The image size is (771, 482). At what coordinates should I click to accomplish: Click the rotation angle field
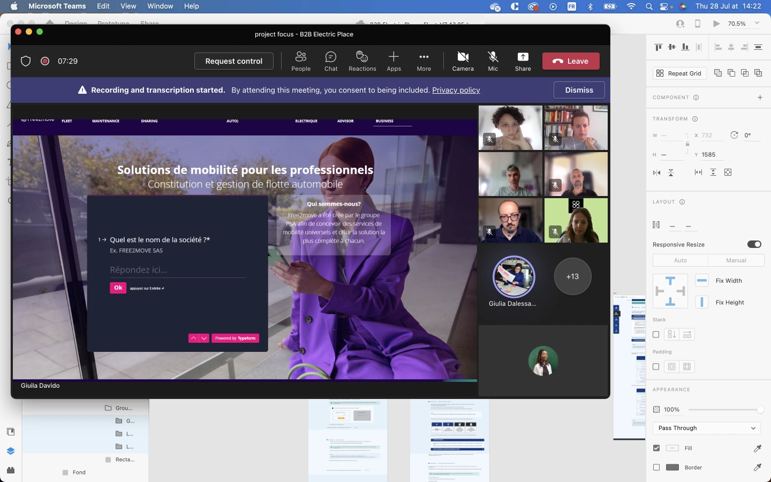click(x=751, y=135)
